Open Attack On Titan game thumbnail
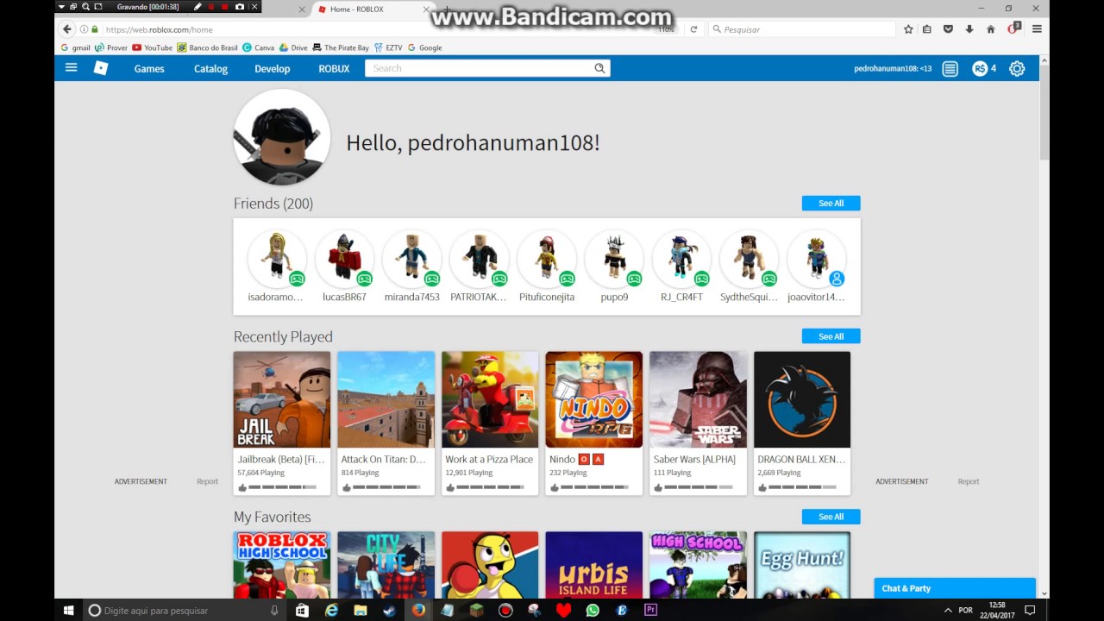The height and width of the screenshot is (621, 1104). [386, 399]
